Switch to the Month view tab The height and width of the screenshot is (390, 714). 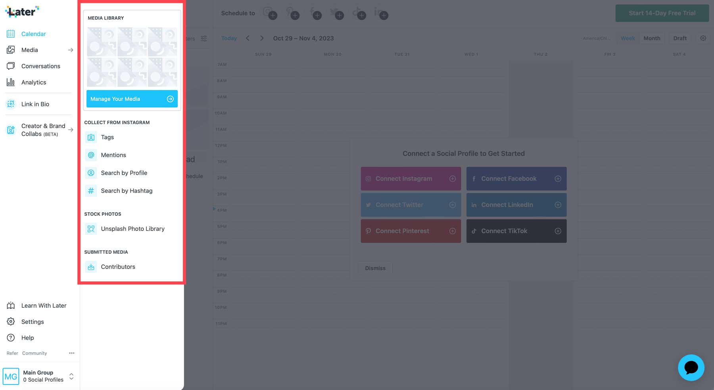point(652,38)
